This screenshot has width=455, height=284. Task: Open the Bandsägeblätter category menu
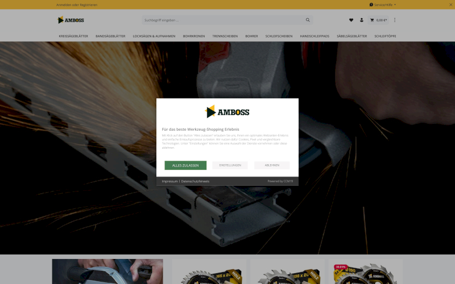point(110,36)
